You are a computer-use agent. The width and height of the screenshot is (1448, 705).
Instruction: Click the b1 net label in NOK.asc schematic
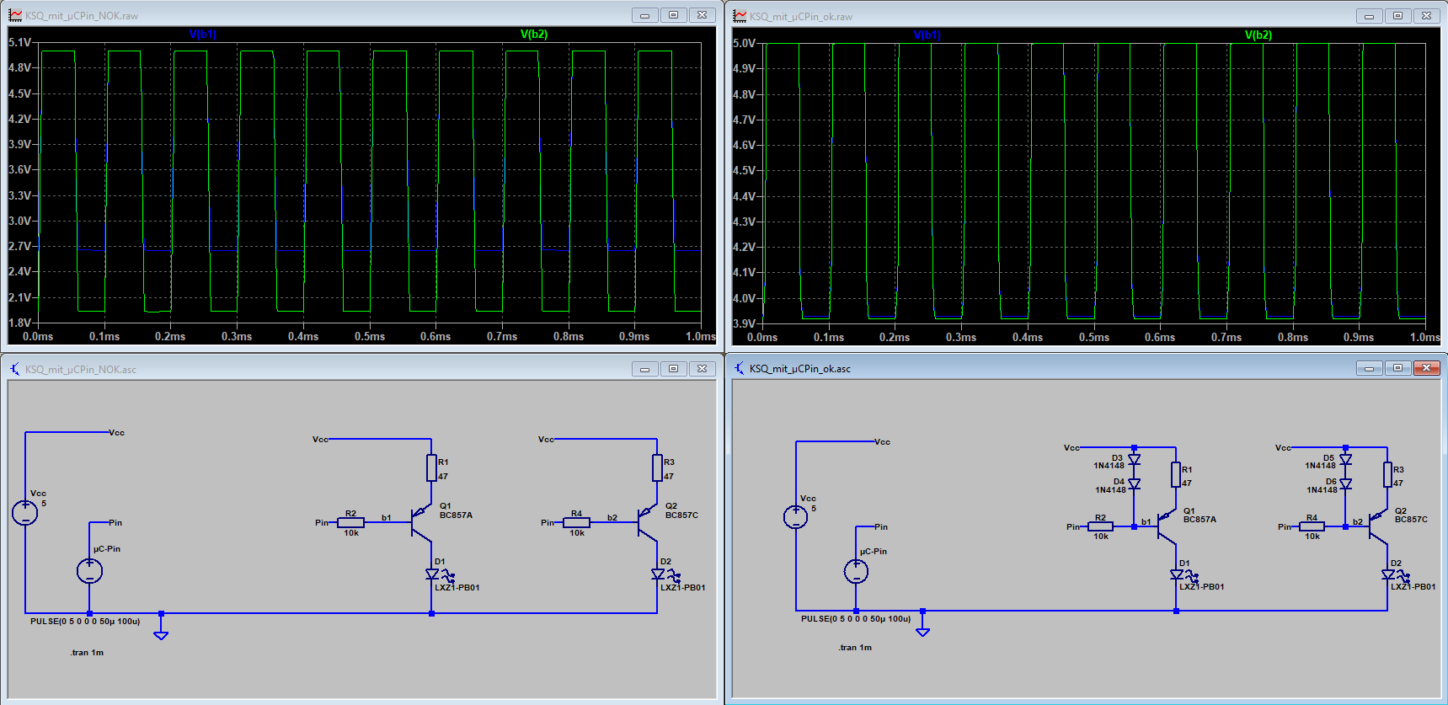tap(387, 518)
